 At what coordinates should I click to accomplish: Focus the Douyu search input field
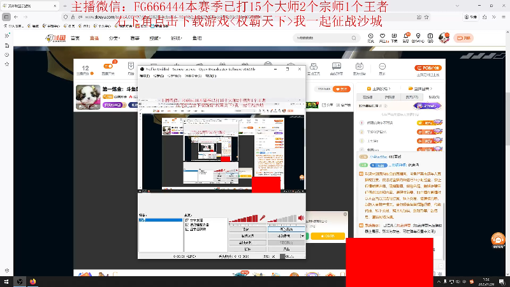click(322, 38)
